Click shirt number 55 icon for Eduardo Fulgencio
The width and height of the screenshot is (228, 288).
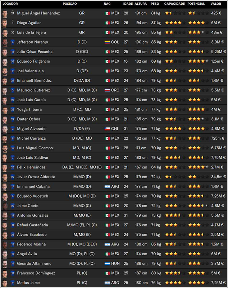[13, 61]
